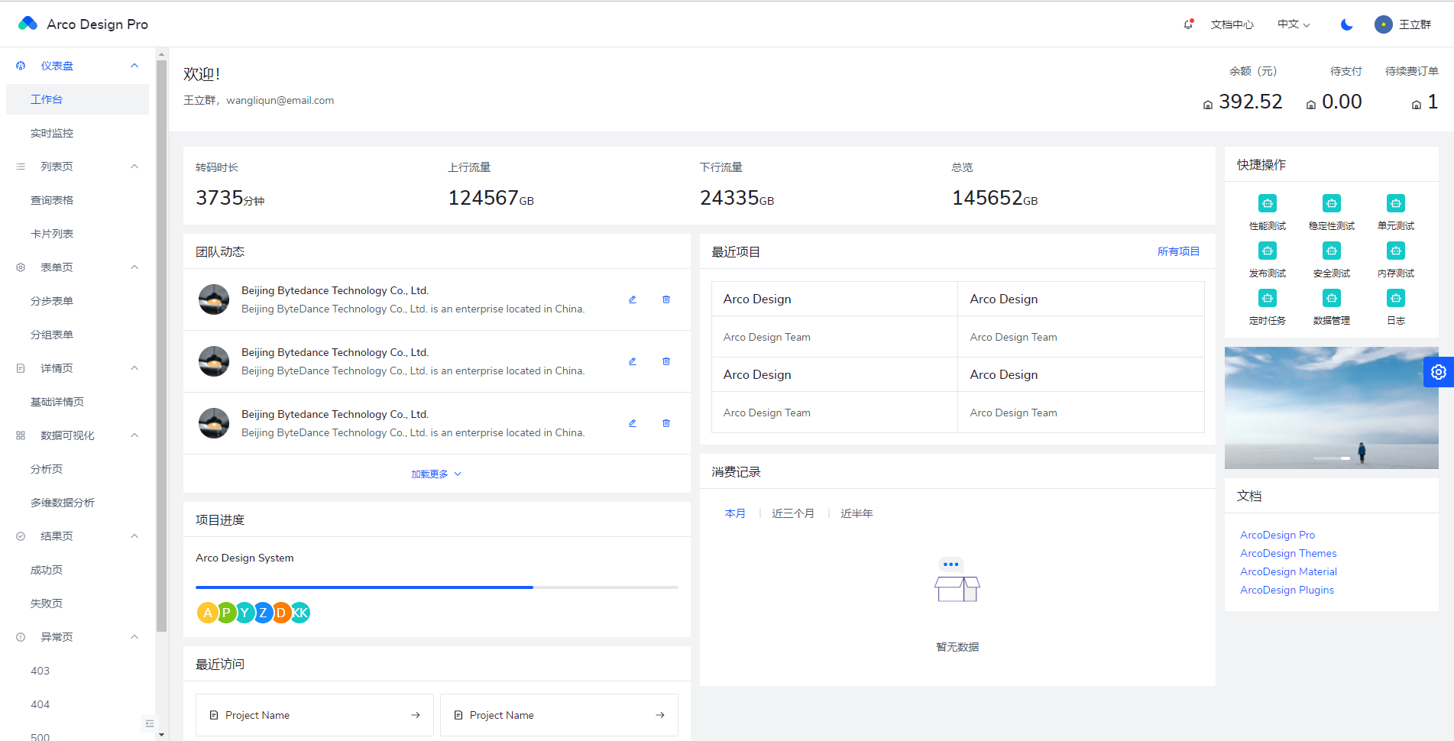
Task: Open 分析页 in the sidebar
Action: click(x=77, y=469)
